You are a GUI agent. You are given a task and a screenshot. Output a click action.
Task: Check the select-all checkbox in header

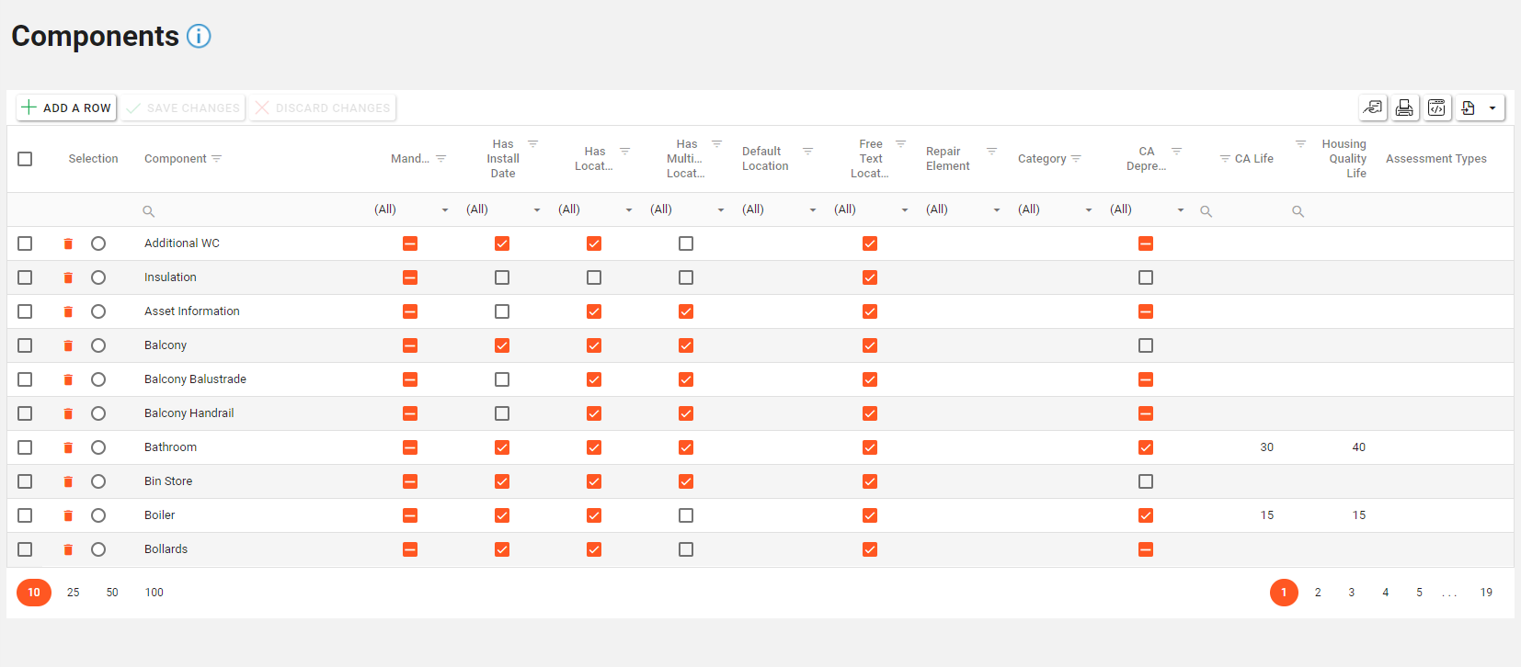[25, 159]
